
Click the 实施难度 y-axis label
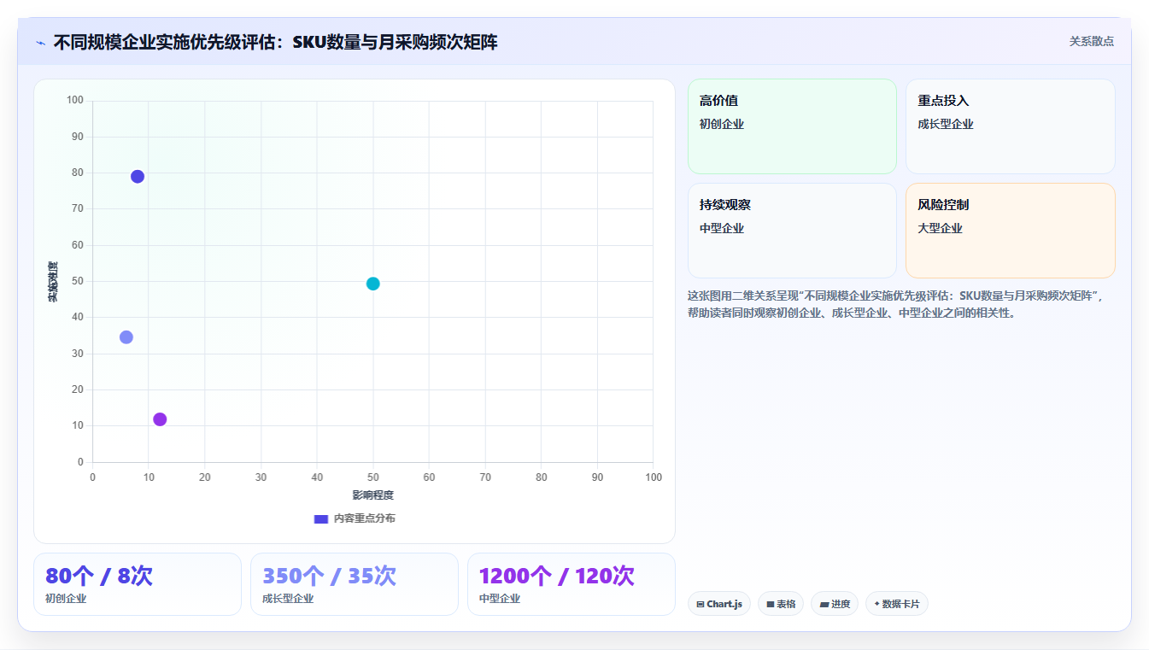53,281
